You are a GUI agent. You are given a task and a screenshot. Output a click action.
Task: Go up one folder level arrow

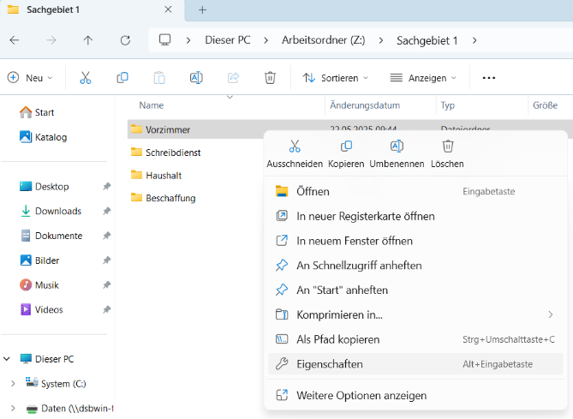(88, 40)
